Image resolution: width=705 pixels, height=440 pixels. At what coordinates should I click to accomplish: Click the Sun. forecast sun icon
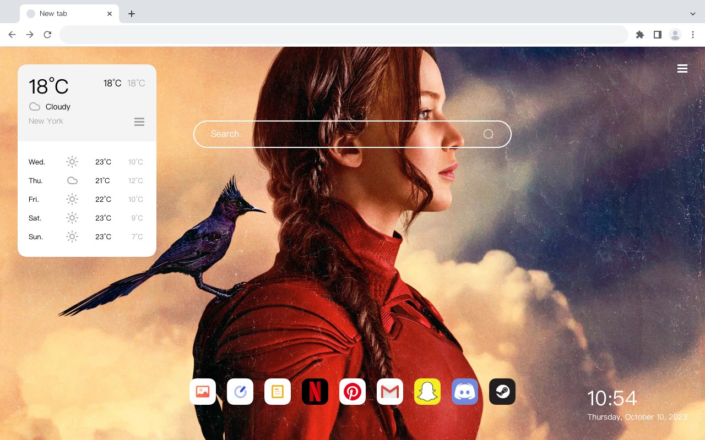72,237
